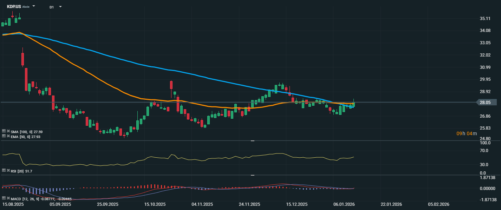Remove the RSI indicator with X icon
Viewport: 501px width, 210px height.
8,171
